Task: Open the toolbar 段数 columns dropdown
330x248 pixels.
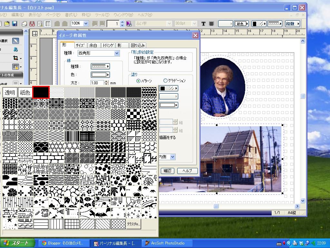Action: (292, 24)
